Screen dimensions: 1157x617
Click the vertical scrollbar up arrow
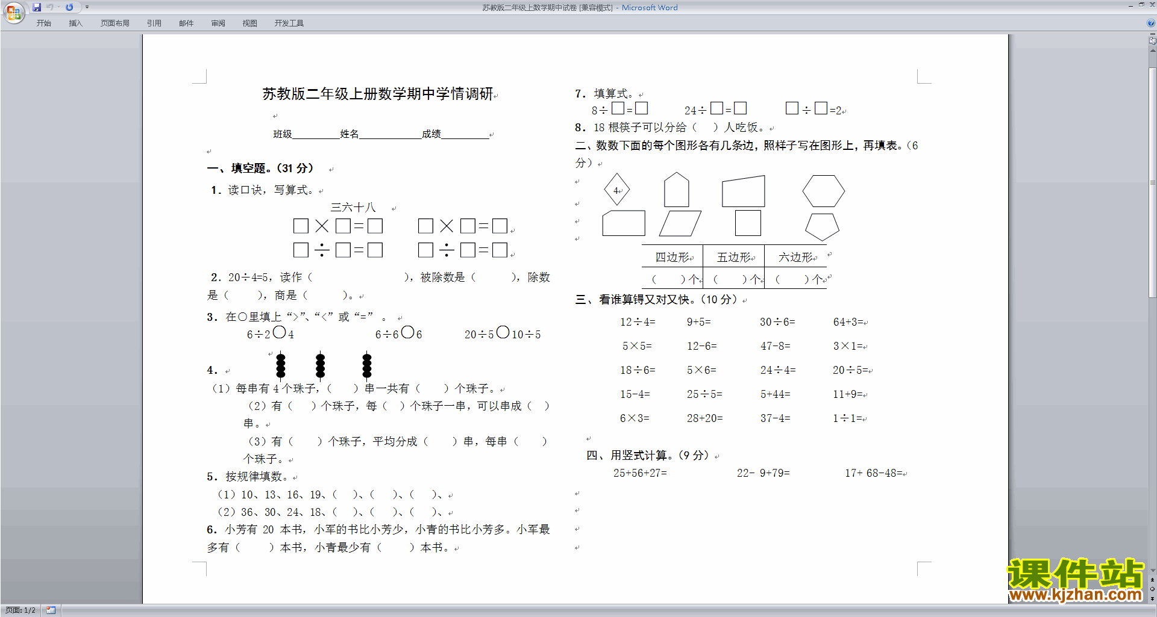(x=1153, y=51)
